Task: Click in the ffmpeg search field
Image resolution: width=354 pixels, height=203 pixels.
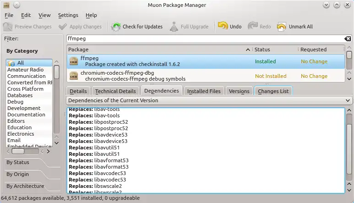Action: pyautogui.click(x=205, y=38)
